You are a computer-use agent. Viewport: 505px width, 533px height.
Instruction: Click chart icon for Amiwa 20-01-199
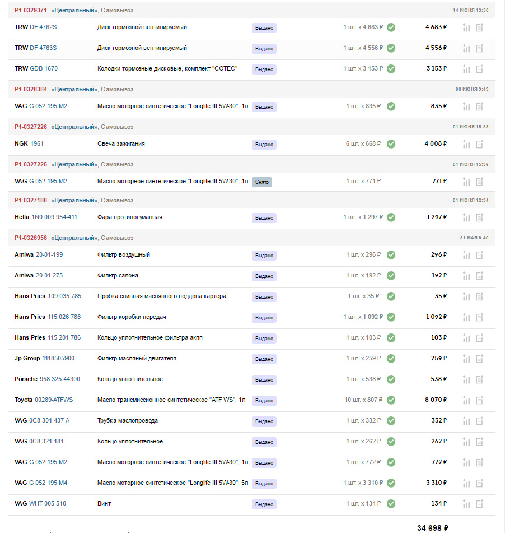point(466,255)
